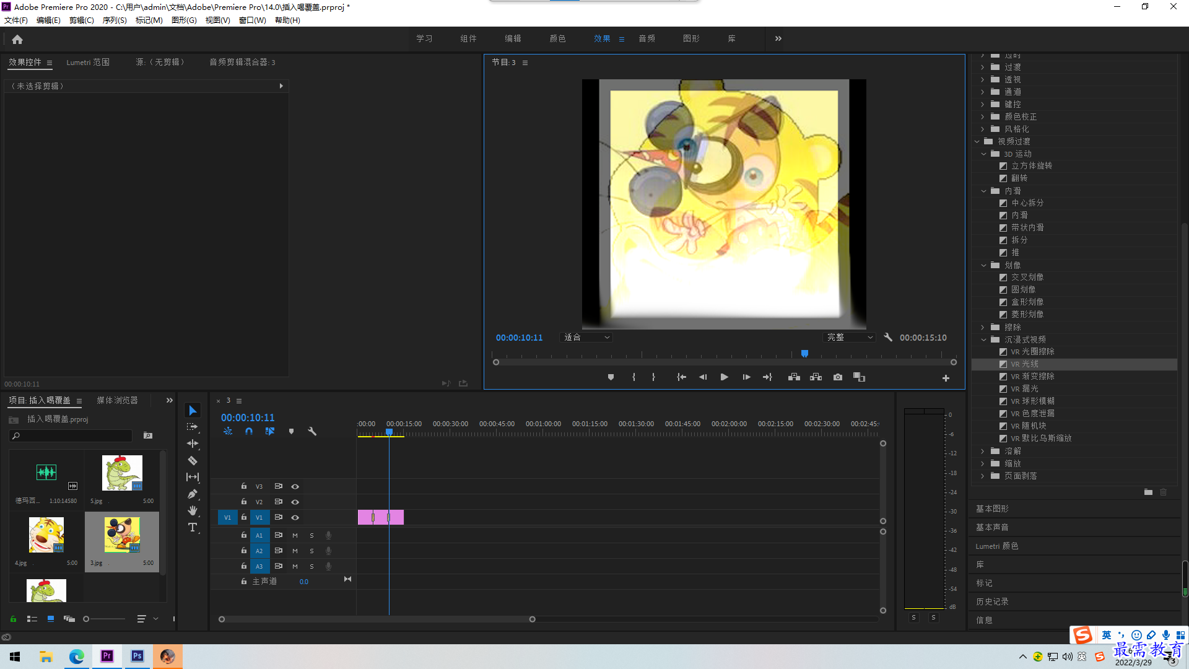Image resolution: width=1189 pixels, height=669 pixels.
Task: Select the Pen tool
Action: point(193,494)
